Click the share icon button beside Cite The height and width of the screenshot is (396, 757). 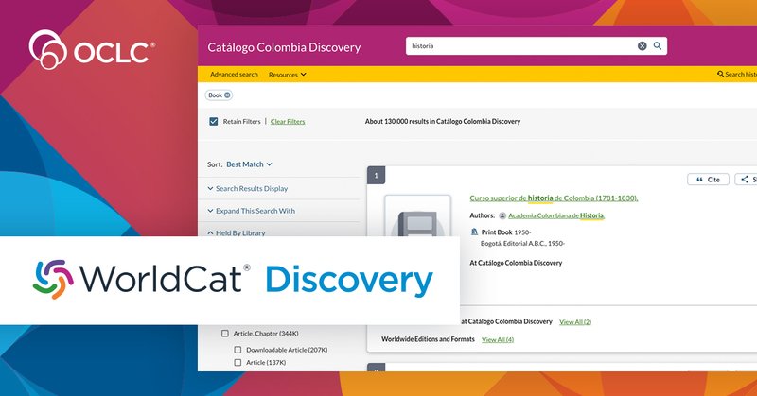(746, 180)
